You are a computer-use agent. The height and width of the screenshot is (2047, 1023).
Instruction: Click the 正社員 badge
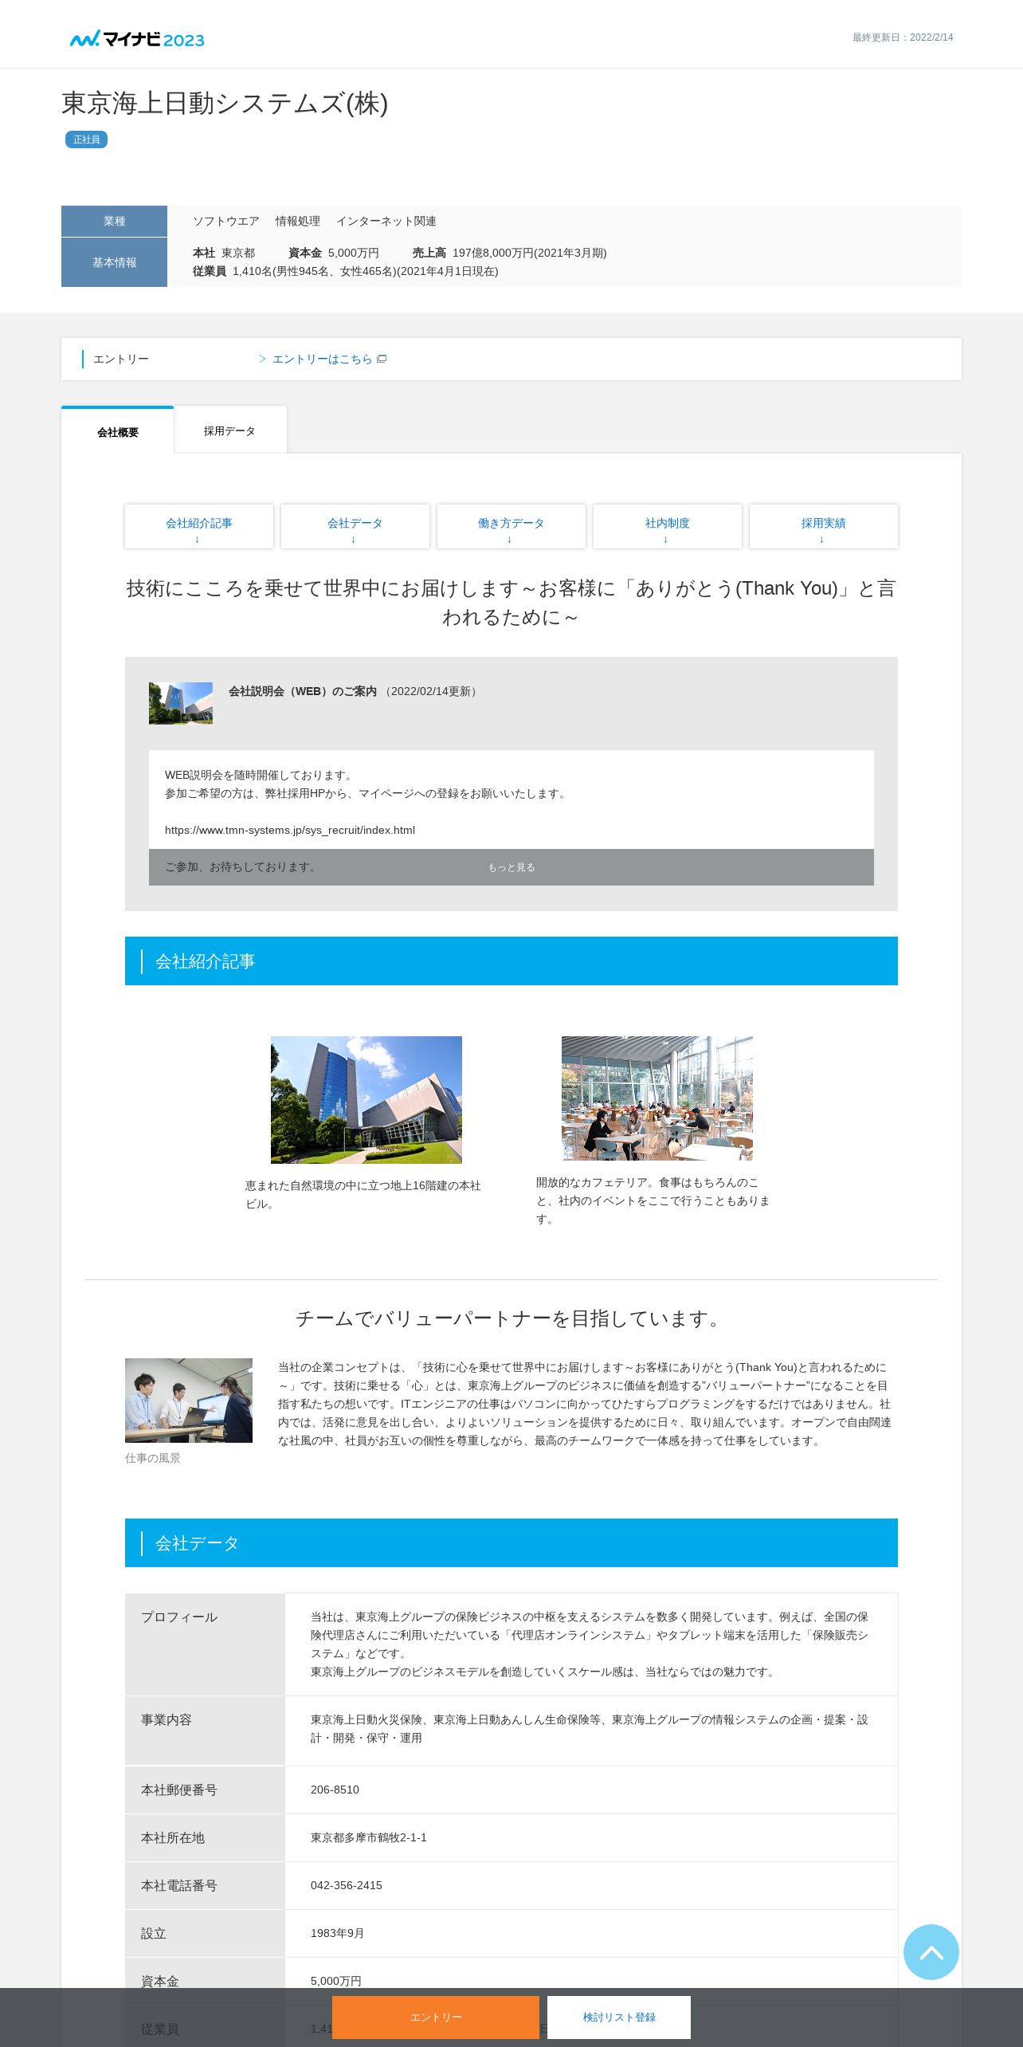coord(86,139)
